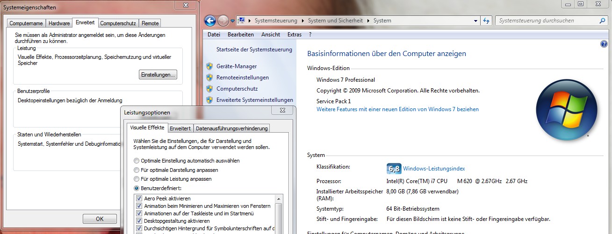This screenshot has width=612, height=234.
Task: Click the 64 Bit-Betriebssystem value
Action: coord(413,209)
